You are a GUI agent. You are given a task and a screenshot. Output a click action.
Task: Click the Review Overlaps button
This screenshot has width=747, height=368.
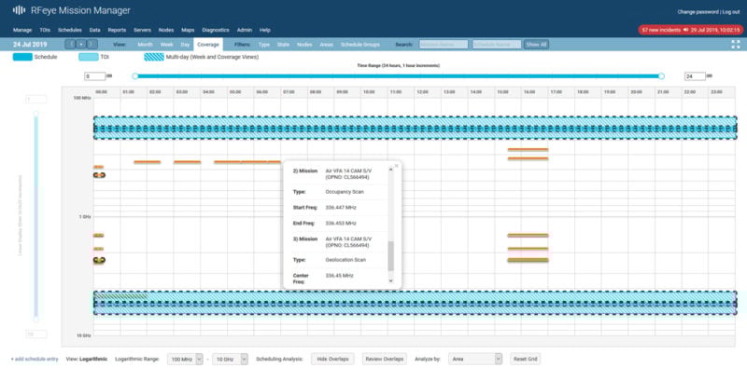[x=384, y=359]
